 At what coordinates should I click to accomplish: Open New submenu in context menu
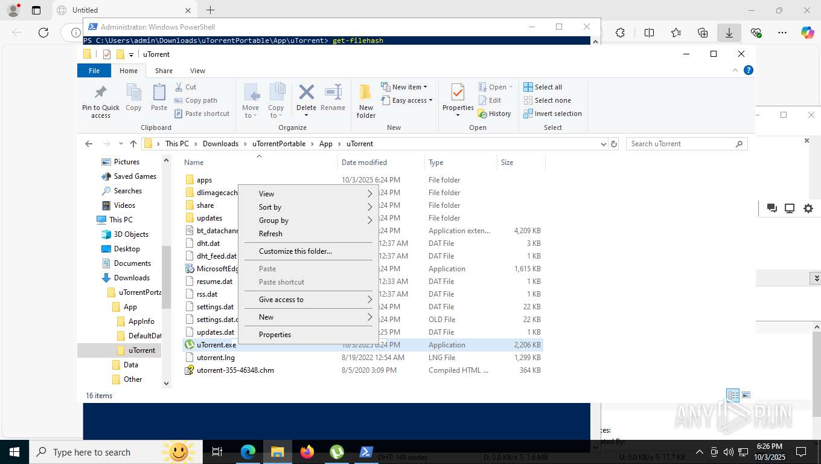pyautogui.click(x=308, y=317)
